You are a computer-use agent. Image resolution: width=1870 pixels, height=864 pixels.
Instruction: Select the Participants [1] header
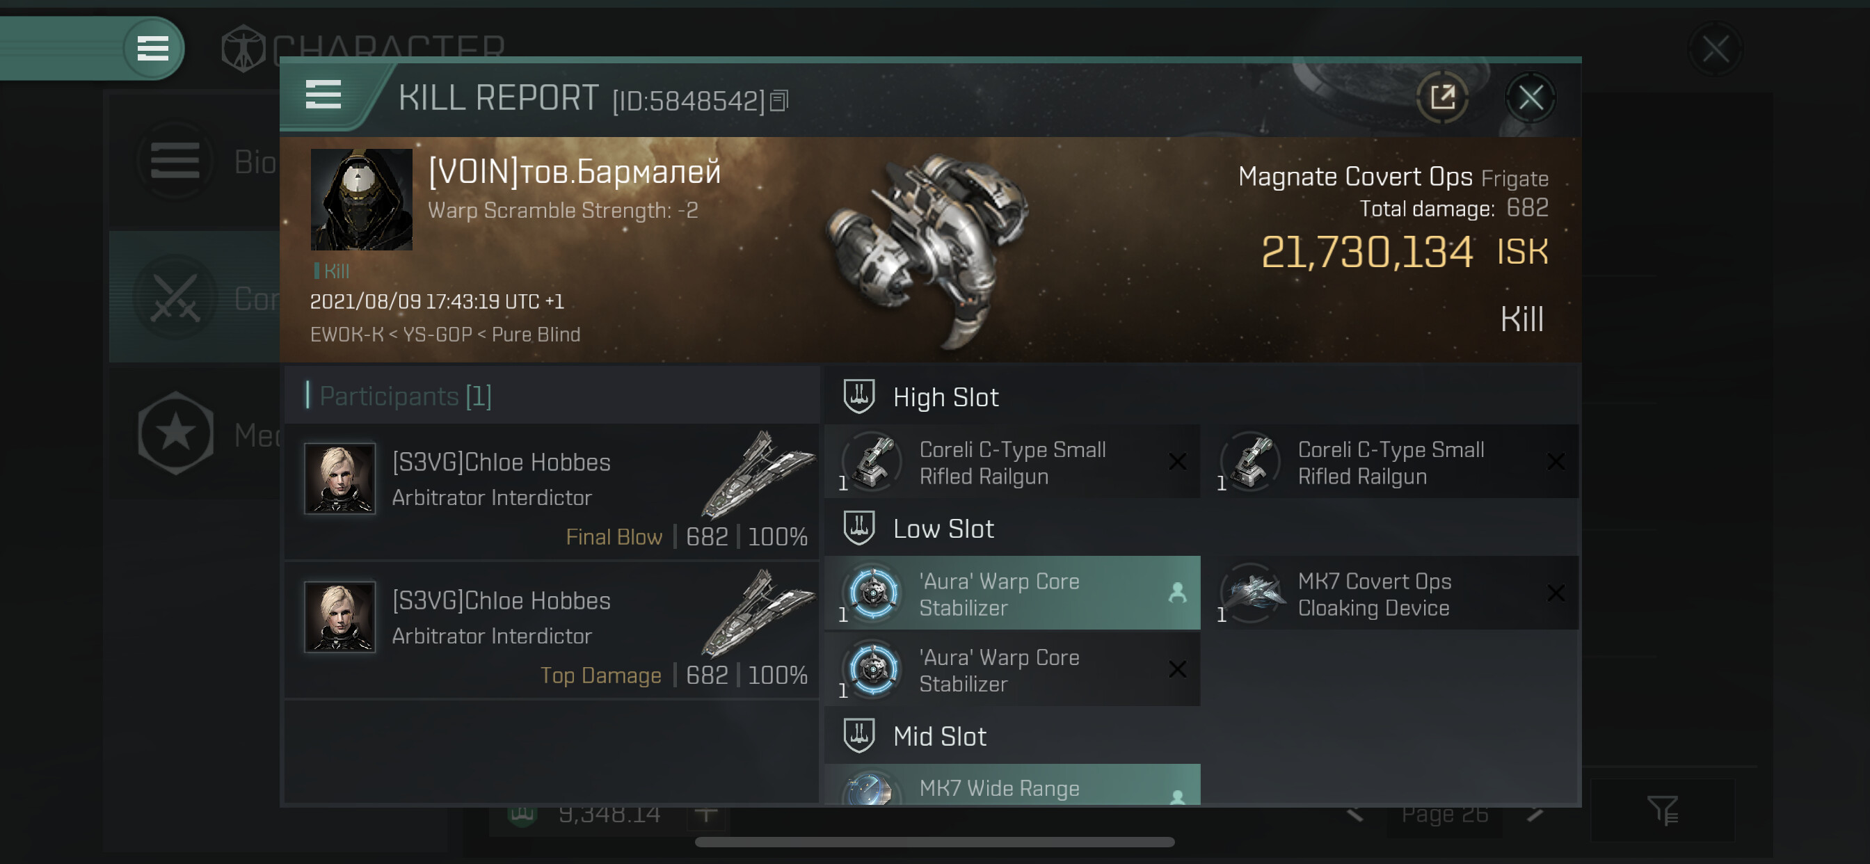405,397
